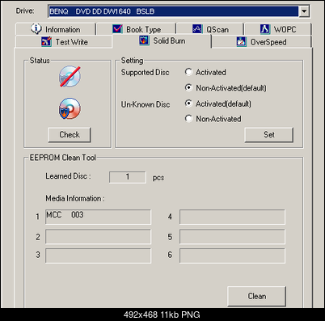Click the crossed-out disc status icon
325x321 pixels.
coord(70,76)
